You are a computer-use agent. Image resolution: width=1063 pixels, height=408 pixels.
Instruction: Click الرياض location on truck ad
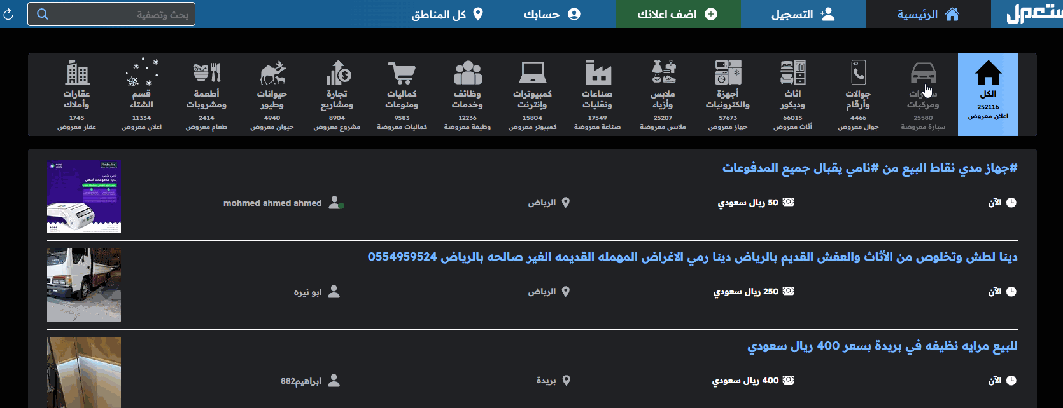[x=542, y=292]
